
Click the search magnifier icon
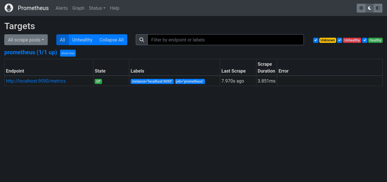[142, 40]
